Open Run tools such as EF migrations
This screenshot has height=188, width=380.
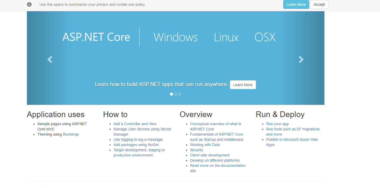pos(293,132)
